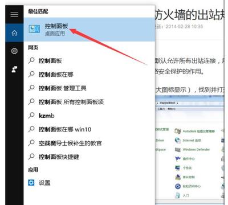
Task: Select the Home icon in sidebar
Action: pyautogui.click(x=14, y=33)
